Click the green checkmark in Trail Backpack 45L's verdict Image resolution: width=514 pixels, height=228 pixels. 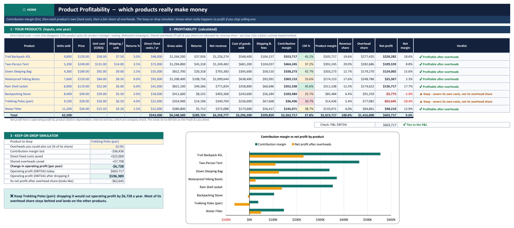[x=421, y=57]
